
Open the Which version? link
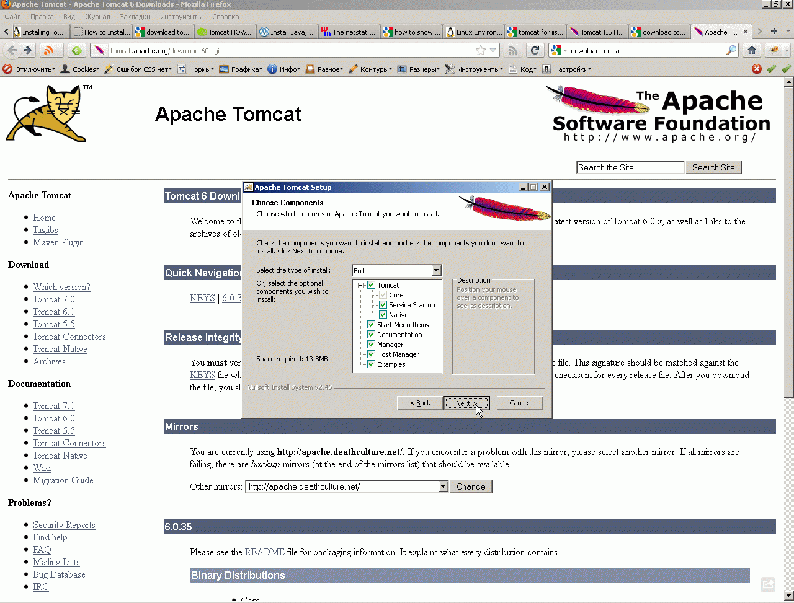pos(61,287)
